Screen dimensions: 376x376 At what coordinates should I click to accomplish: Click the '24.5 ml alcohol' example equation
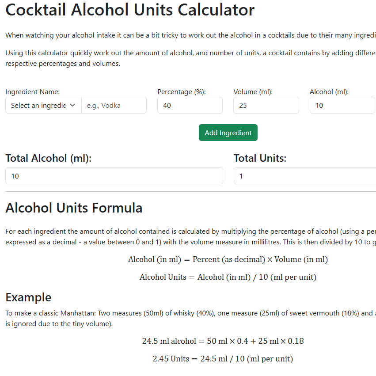click(223, 341)
